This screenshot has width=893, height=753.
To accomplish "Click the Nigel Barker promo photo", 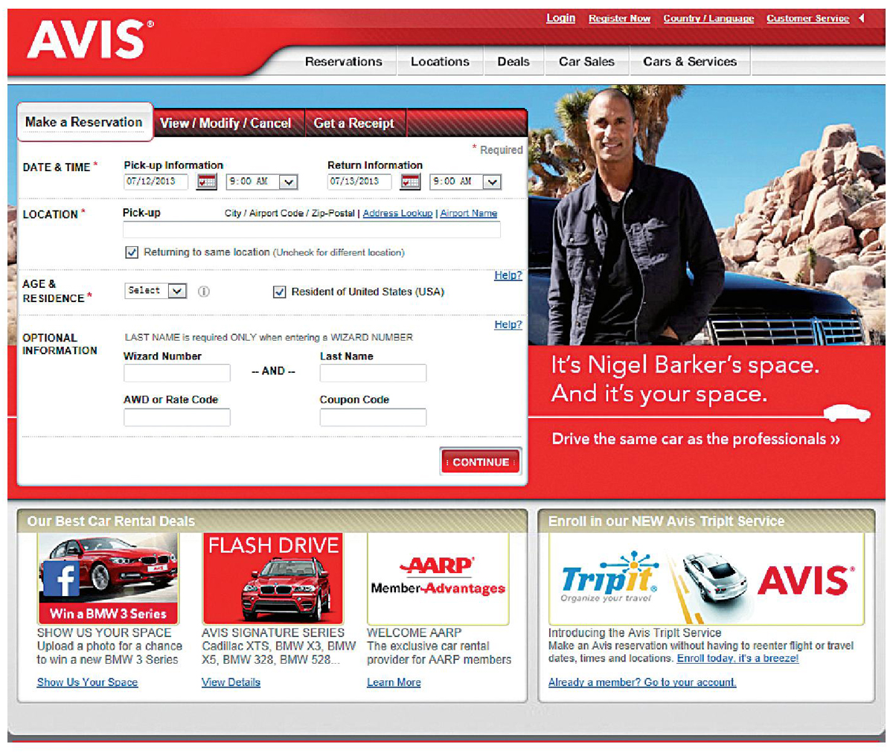I will click(x=706, y=216).
